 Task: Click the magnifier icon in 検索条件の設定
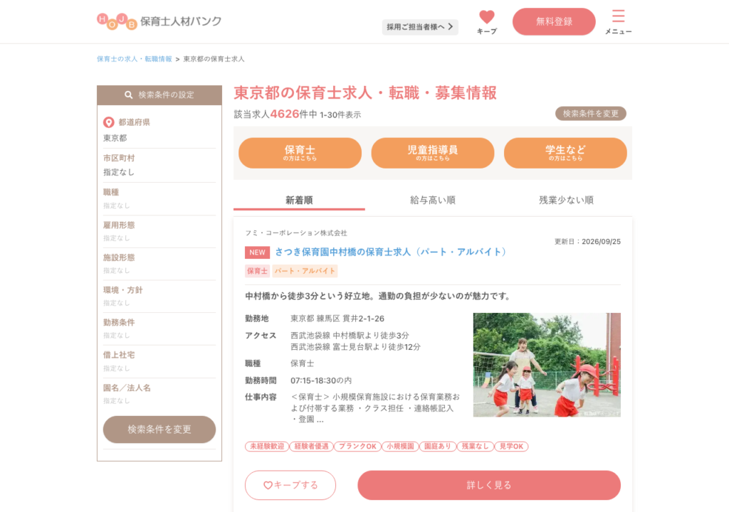(129, 95)
